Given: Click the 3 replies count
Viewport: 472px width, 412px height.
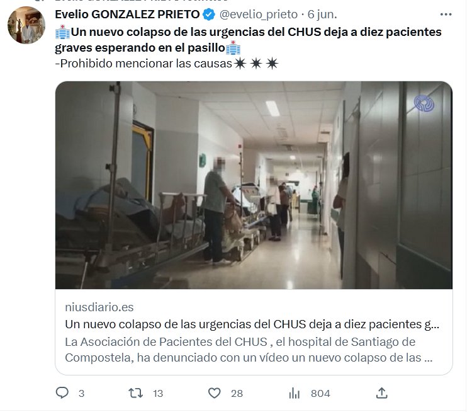Looking at the screenshot, I should pyautogui.click(x=81, y=393).
